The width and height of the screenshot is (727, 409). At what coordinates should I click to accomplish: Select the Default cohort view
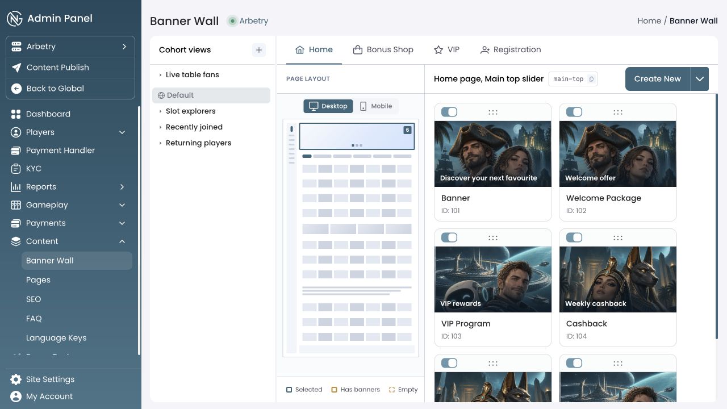tap(211, 95)
